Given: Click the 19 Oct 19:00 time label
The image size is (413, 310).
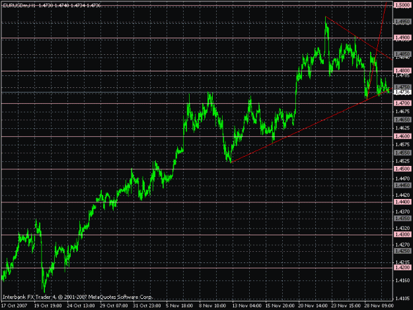Looking at the screenshot, I should [48, 306].
